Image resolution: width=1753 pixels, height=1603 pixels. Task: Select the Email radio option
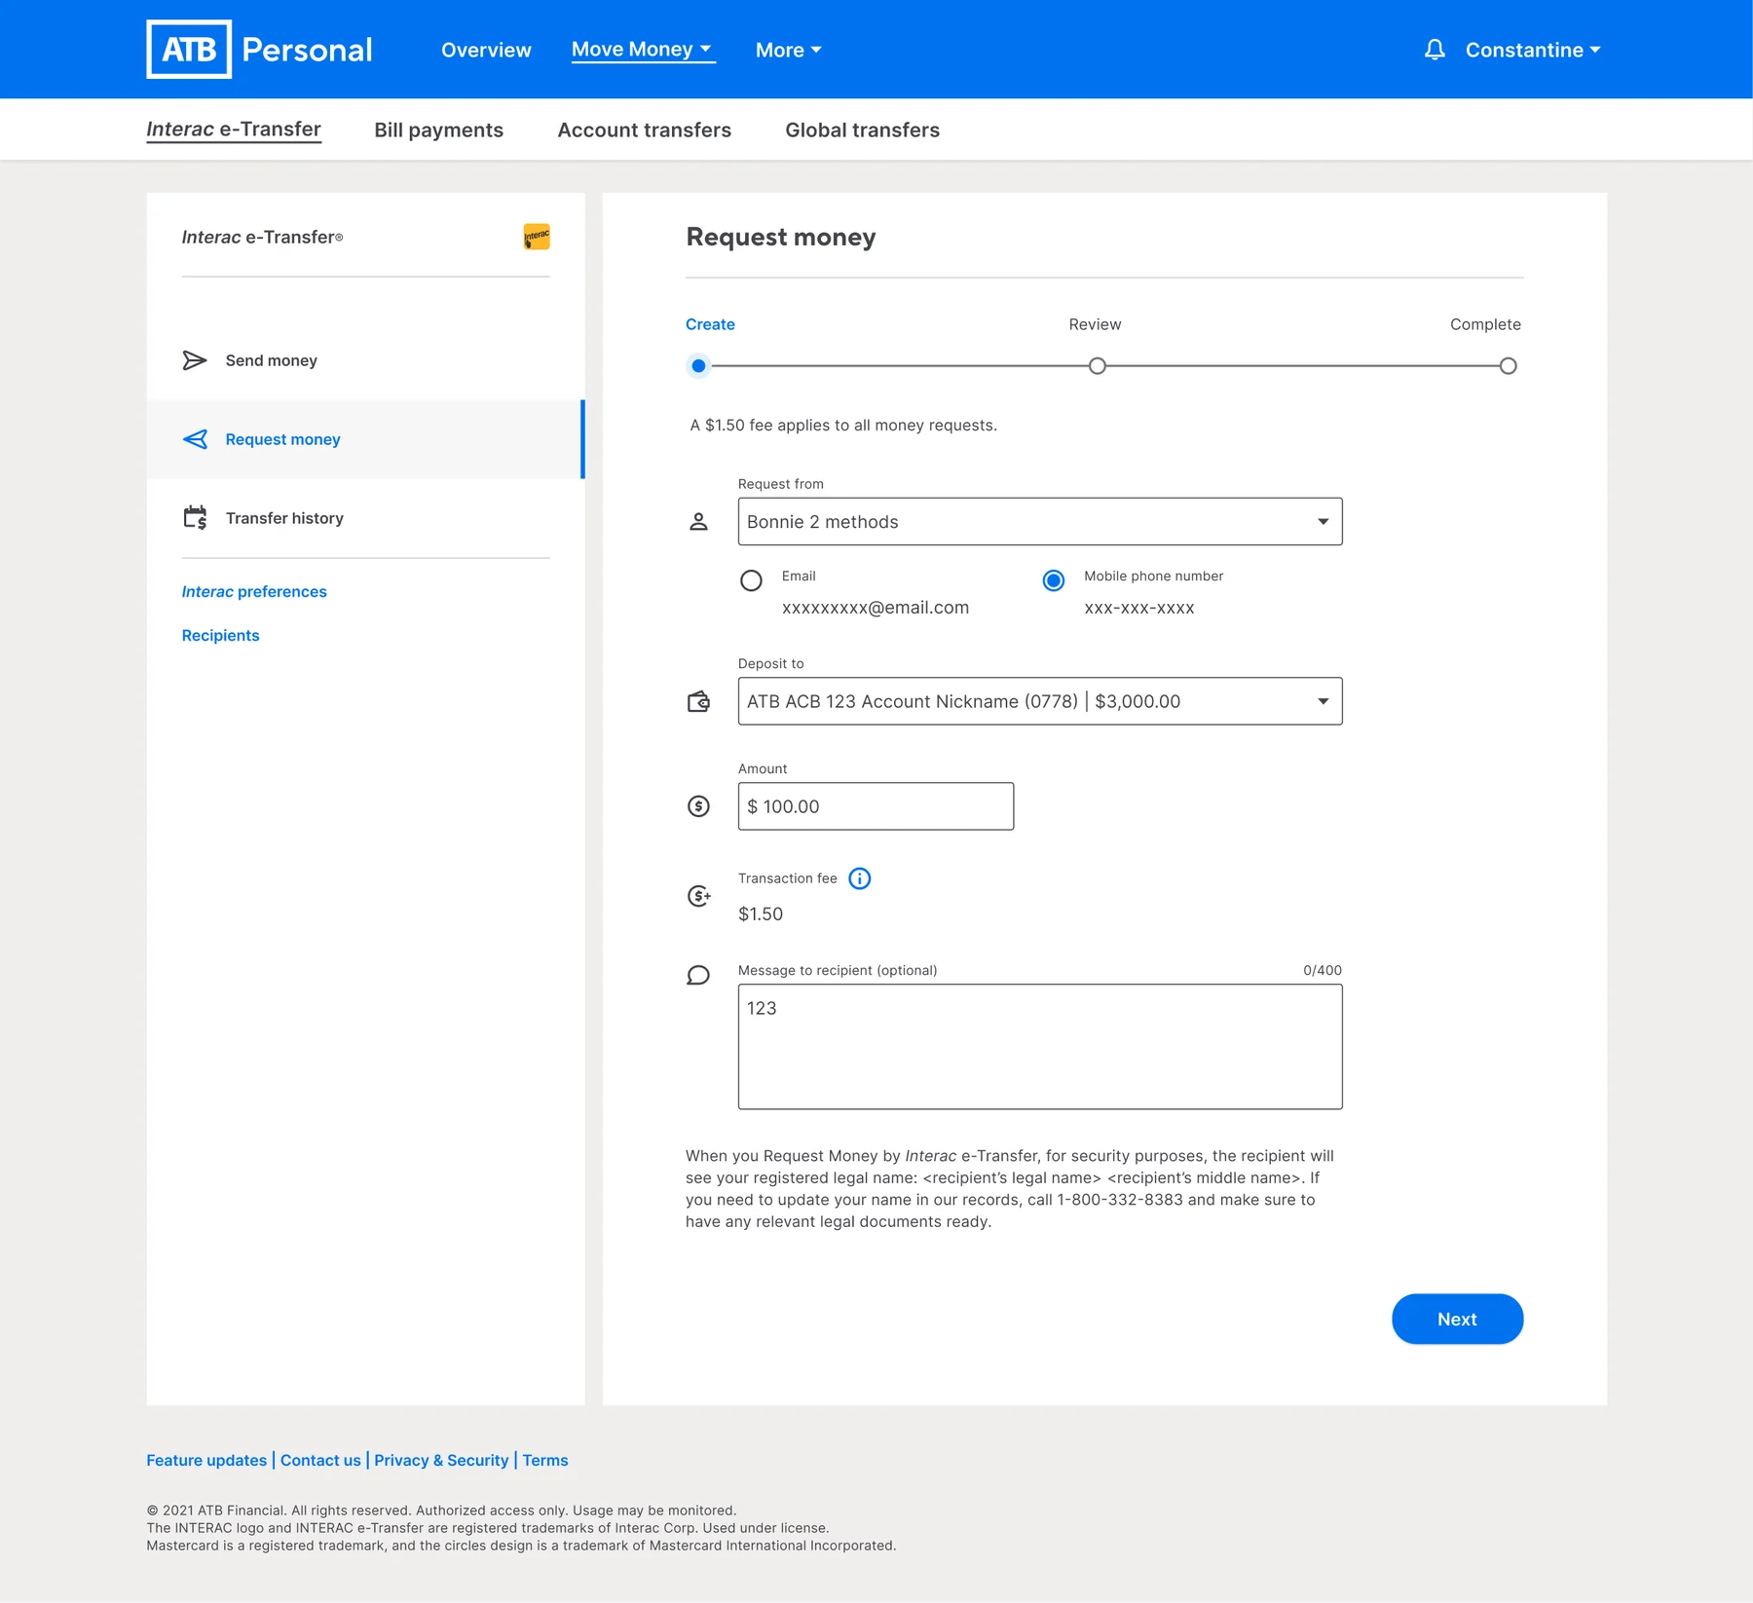pyautogui.click(x=751, y=580)
